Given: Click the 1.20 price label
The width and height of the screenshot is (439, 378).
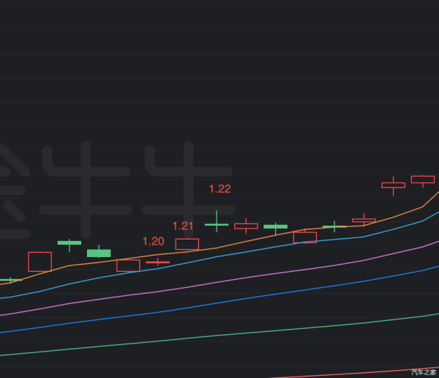Looking at the screenshot, I should point(153,241).
